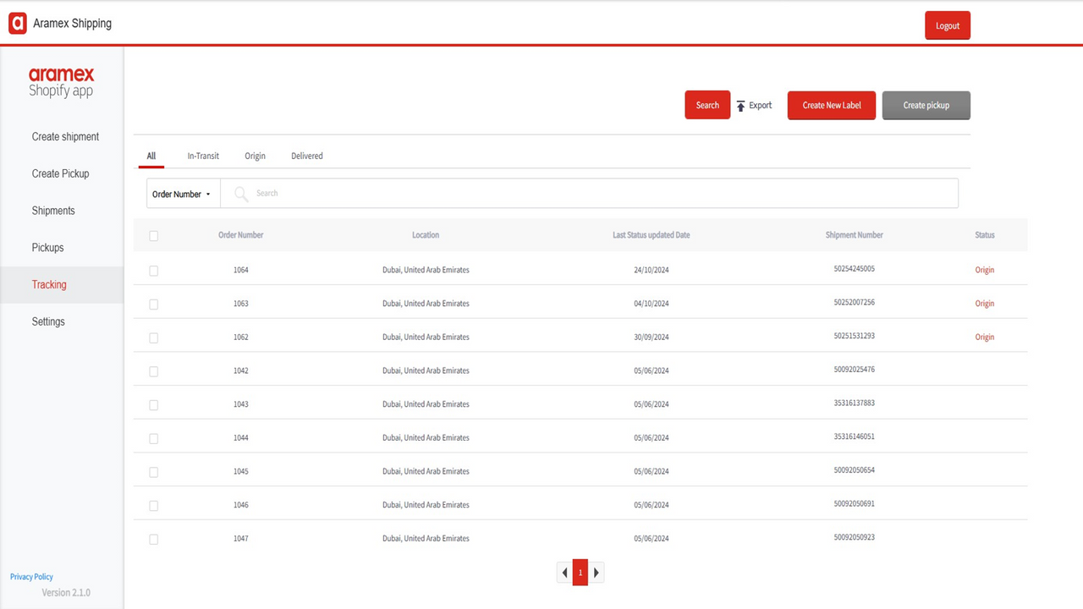Open Shipments in sidebar

click(53, 211)
